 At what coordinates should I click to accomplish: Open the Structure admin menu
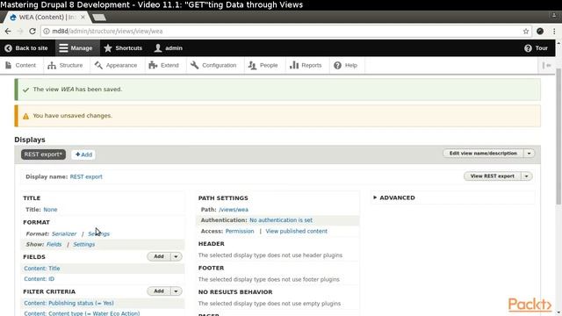65,65
